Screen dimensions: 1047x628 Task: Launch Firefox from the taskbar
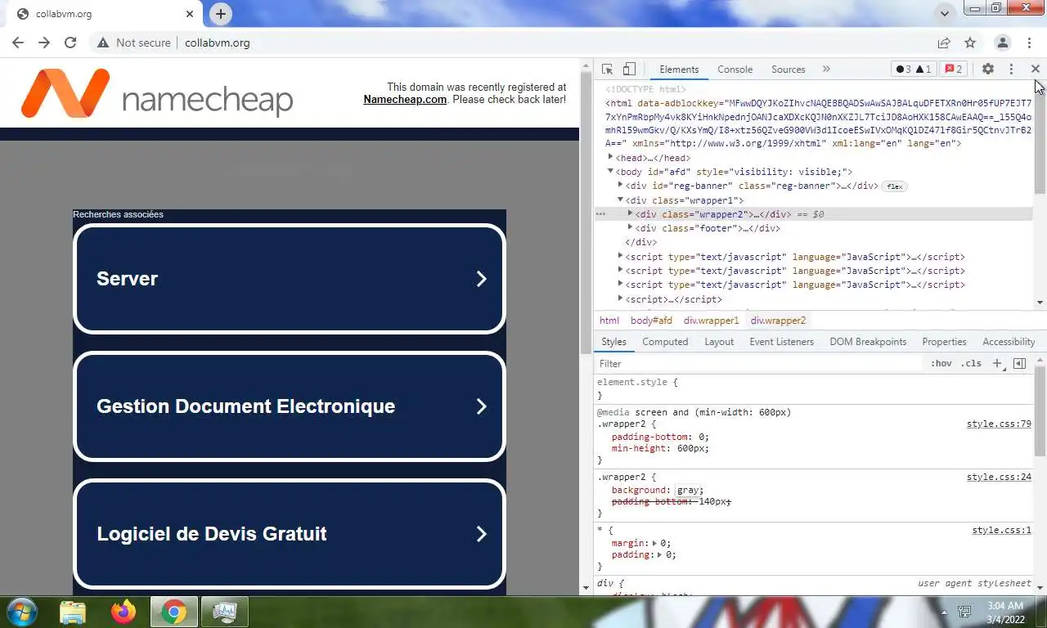[124, 612]
